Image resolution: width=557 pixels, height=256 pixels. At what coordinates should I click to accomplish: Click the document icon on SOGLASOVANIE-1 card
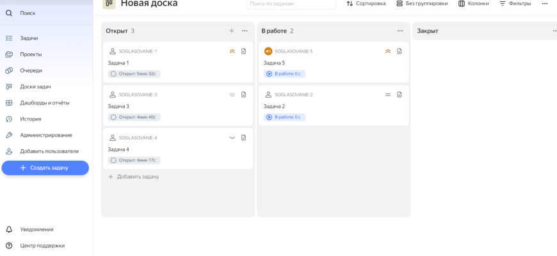pos(243,51)
